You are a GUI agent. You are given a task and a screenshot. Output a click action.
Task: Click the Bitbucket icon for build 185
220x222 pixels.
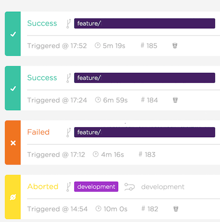click(175, 46)
